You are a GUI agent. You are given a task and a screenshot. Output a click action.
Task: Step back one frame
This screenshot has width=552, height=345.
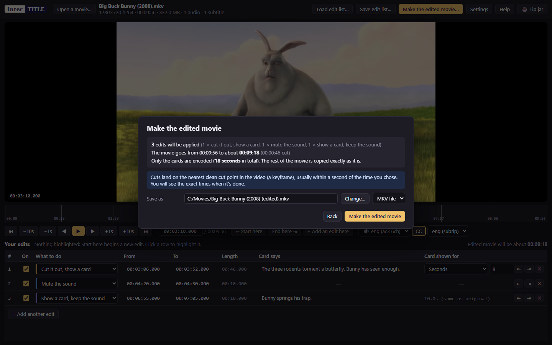click(64, 231)
